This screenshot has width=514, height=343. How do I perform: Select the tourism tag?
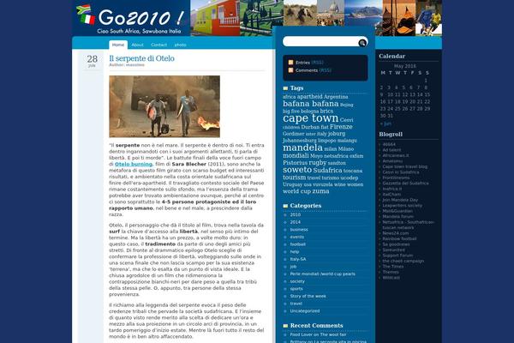[294, 178]
